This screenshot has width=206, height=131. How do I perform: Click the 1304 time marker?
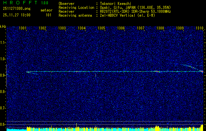[x=82, y=28]
